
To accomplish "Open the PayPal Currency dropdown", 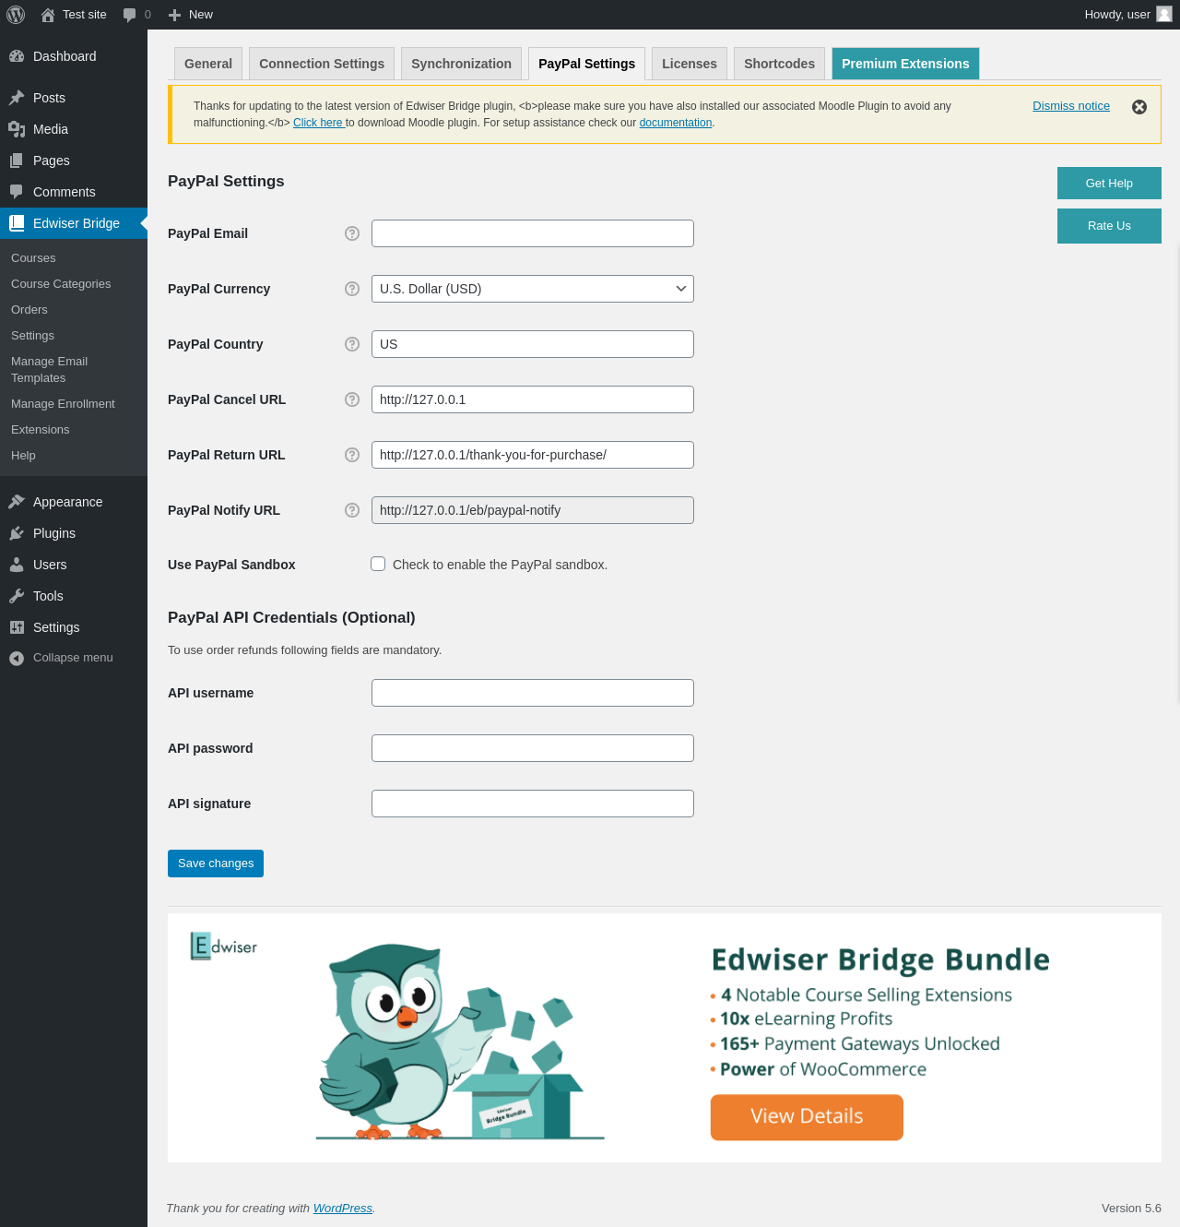I will [x=533, y=289].
